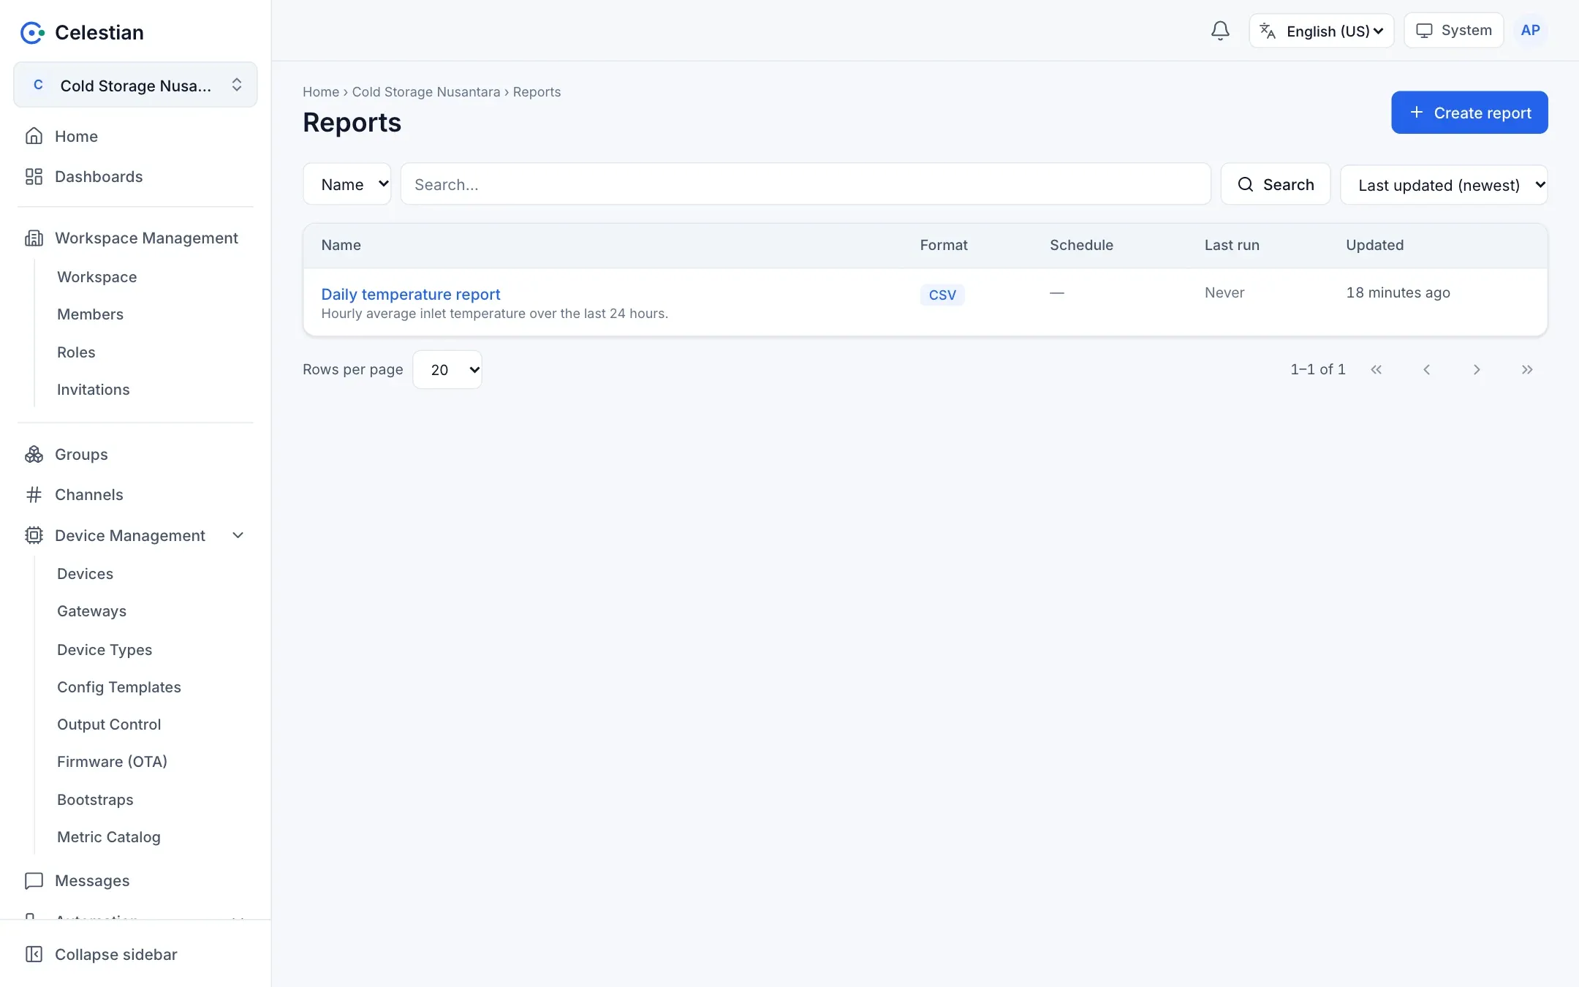This screenshot has width=1579, height=987.
Task: Click the Collapse sidebar icon
Action: click(34, 954)
